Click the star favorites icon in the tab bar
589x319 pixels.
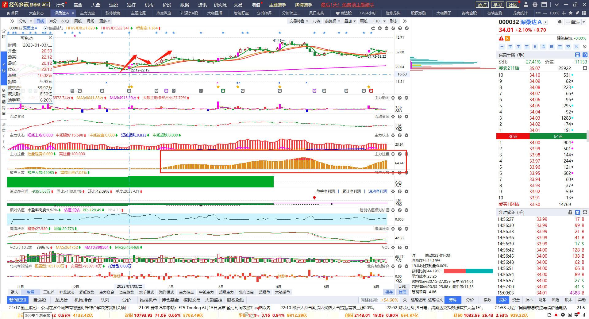tap(571, 13)
